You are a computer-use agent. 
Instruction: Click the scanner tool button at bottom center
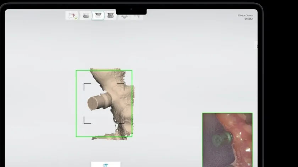[x=106, y=164]
